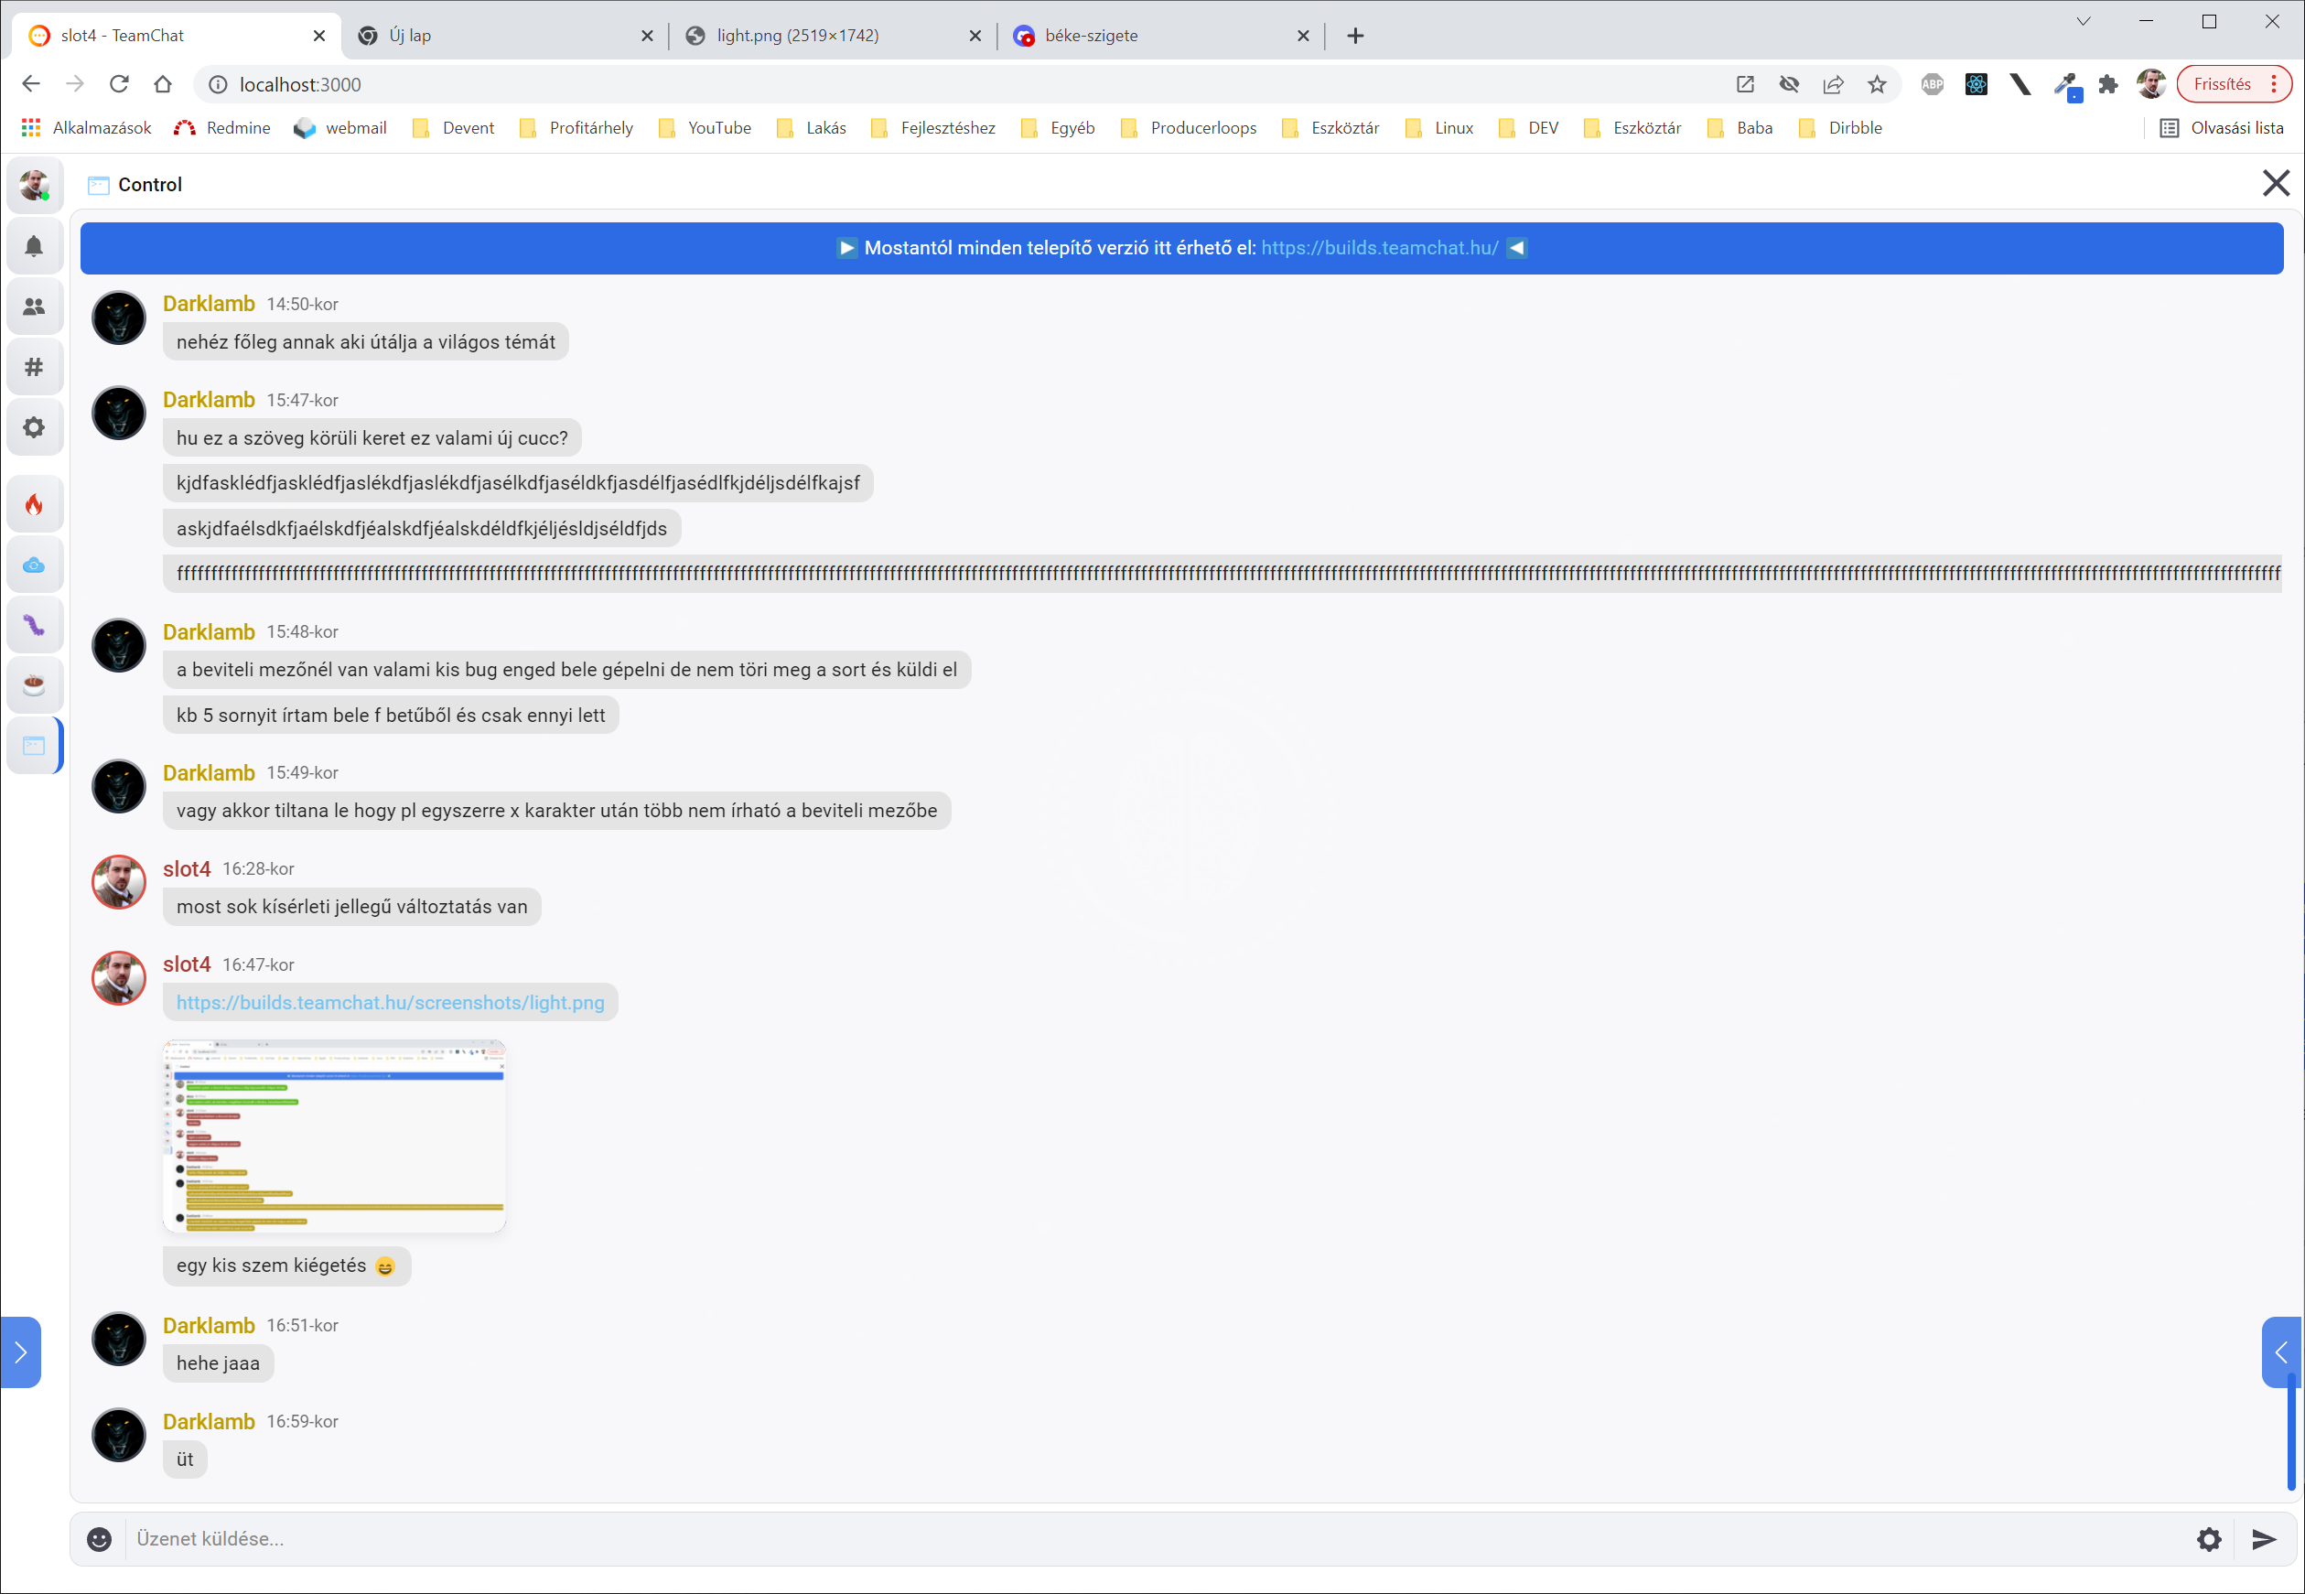Image resolution: width=2305 pixels, height=1594 pixels.
Task: Open Chrome tab search dropdown arrow
Action: 2084,22
